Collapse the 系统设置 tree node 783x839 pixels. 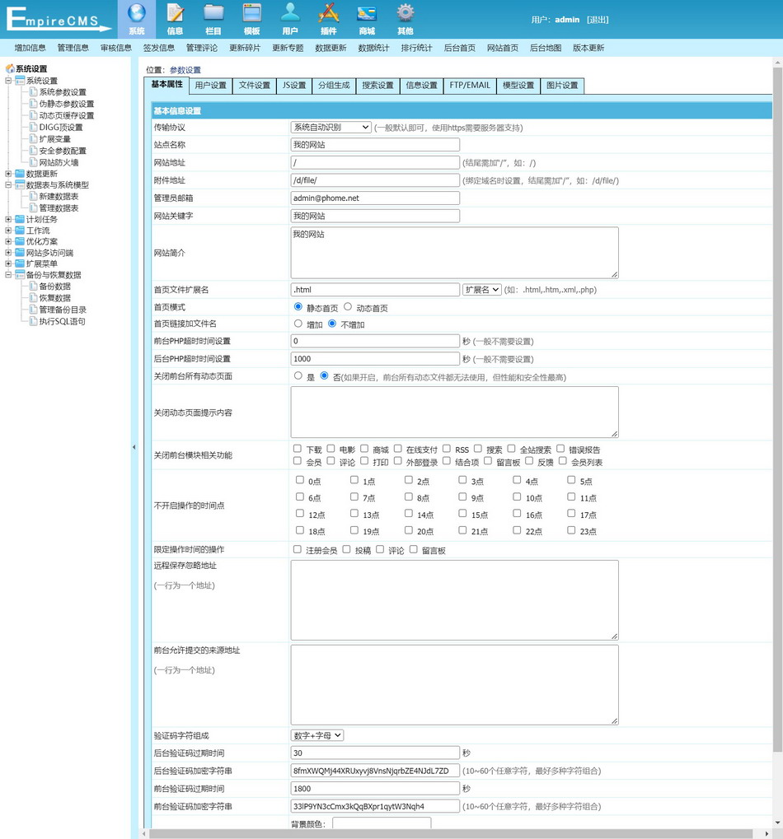(x=8, y=81)
